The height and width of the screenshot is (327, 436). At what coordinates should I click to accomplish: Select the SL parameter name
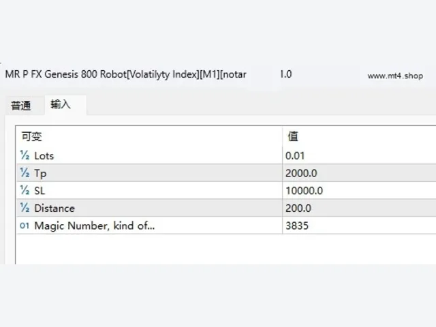coord(40,191)
